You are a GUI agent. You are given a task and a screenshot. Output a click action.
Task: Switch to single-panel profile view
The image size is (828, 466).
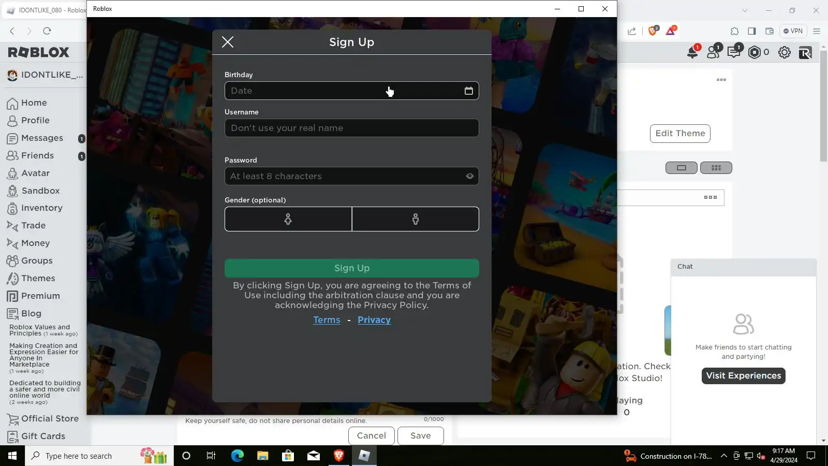[x=681, y=168]
